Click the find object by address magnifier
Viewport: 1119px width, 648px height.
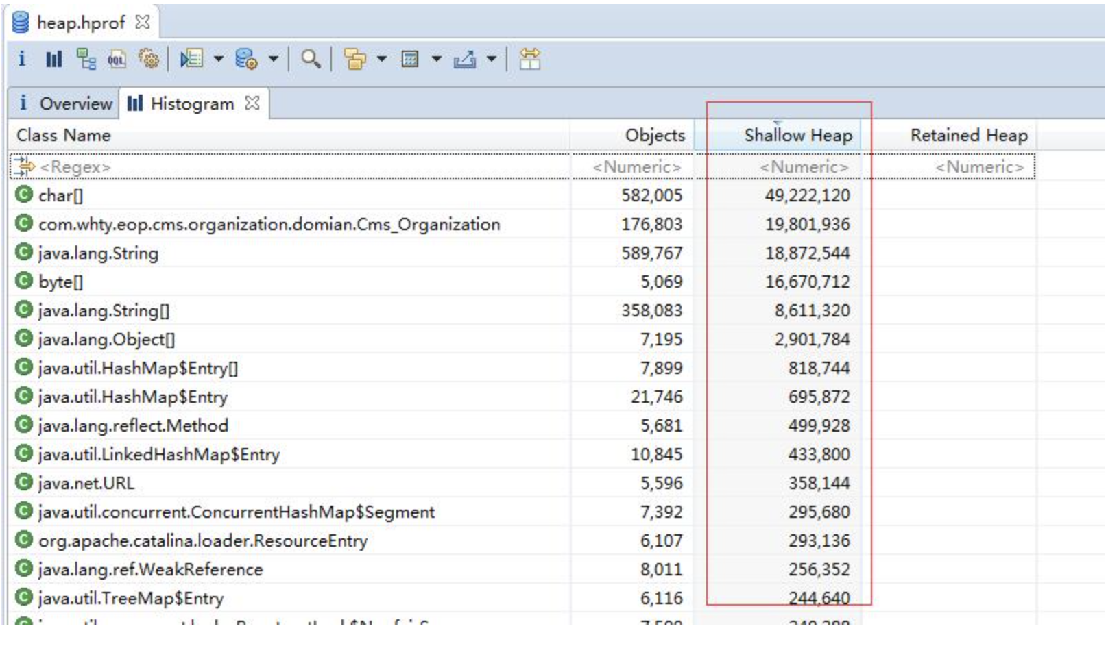point(311,59)
